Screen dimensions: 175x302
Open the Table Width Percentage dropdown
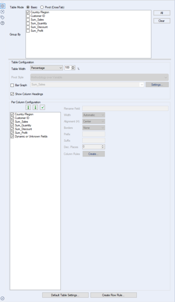click(46, 68)
